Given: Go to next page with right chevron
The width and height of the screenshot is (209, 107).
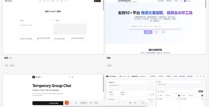Looking at the screenshot, I should tap(123, 103).
